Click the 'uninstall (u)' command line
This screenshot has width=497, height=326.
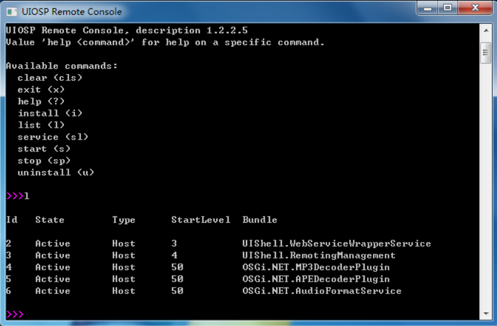[x=56, y=172]
